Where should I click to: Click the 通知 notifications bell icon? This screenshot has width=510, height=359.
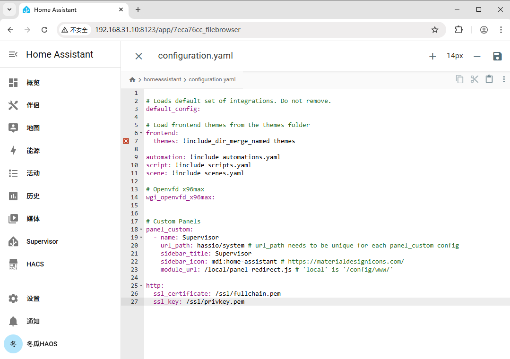13,321
